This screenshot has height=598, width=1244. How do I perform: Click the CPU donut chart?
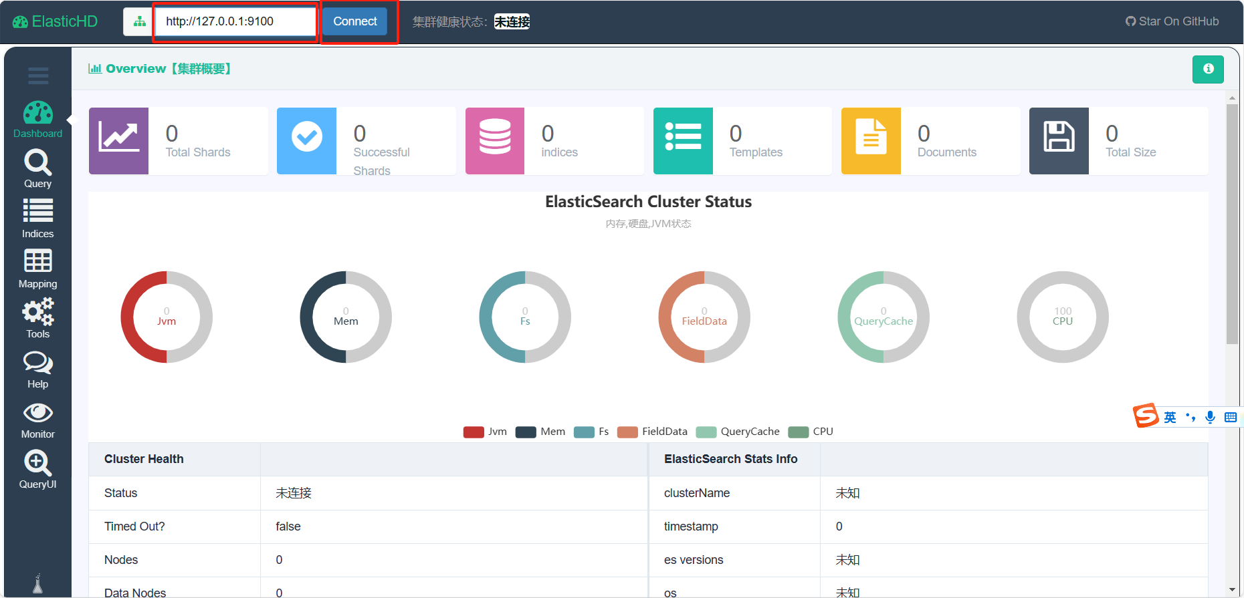point(1063,317)
